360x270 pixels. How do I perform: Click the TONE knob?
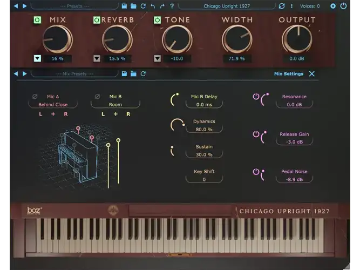click(x=177, y=39)
